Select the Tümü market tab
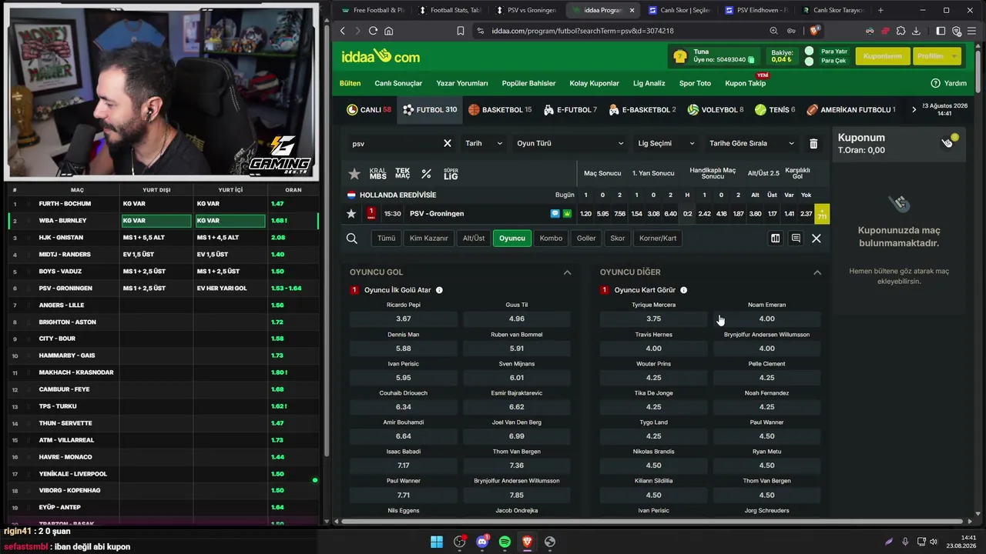This screenshot has height=554, width=986. (386, 239)
